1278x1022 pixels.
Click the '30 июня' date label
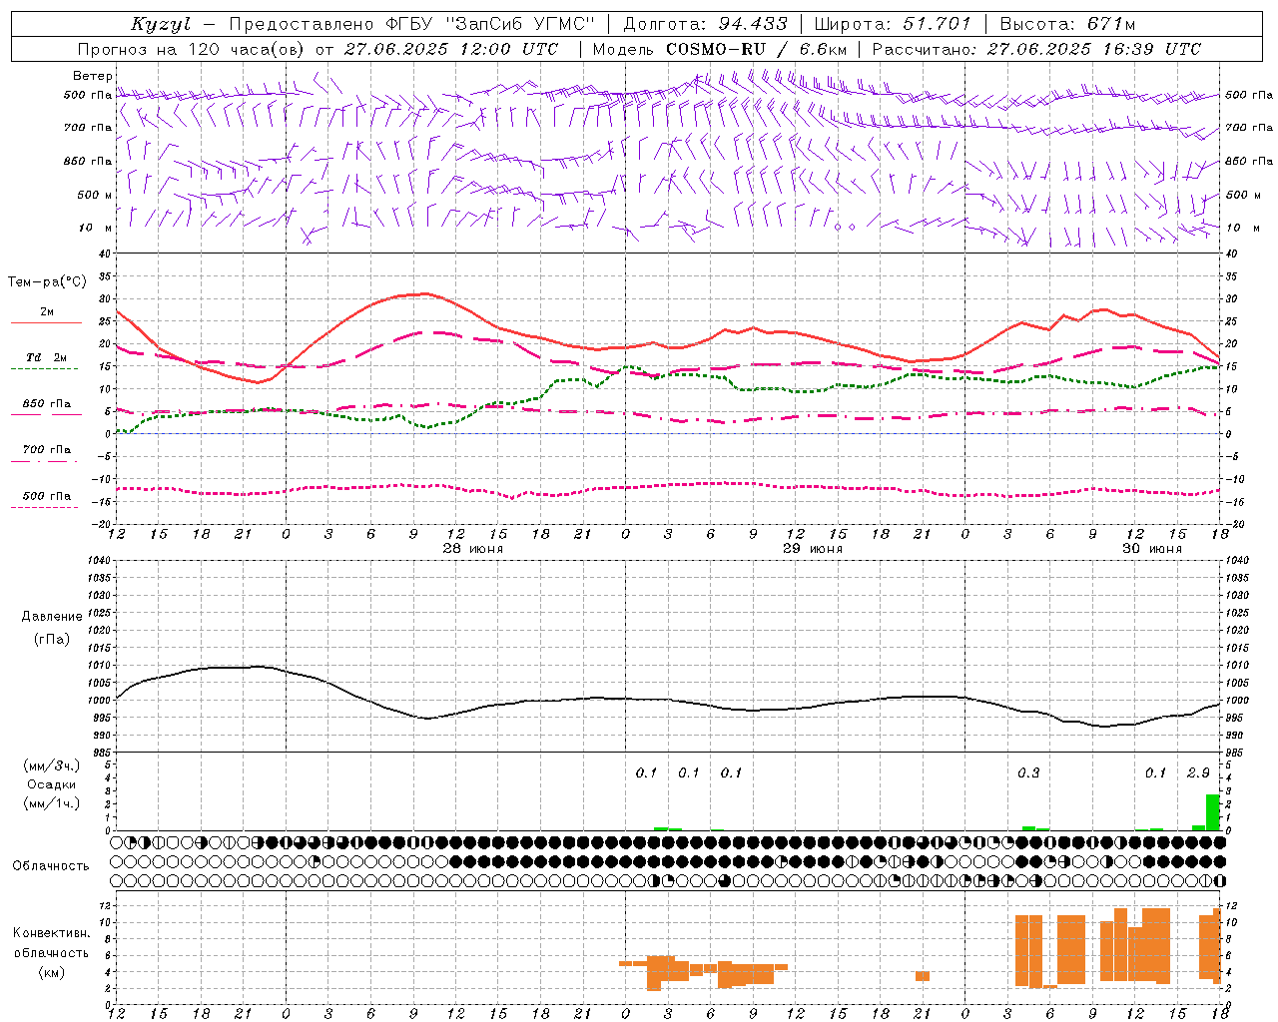pos(1152,549)
